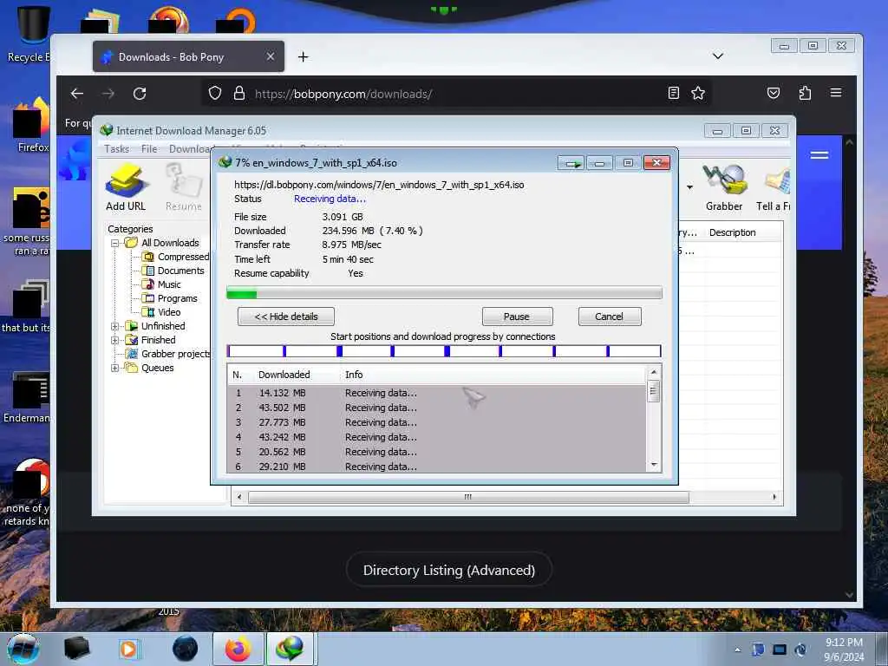Expand the Queues category node
The height and width of the screenshot is (666, 888).
click(x=115, y=368)
